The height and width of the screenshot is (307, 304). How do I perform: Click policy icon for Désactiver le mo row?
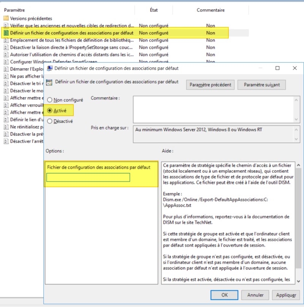pyautogui.click(x=6, y=91)
